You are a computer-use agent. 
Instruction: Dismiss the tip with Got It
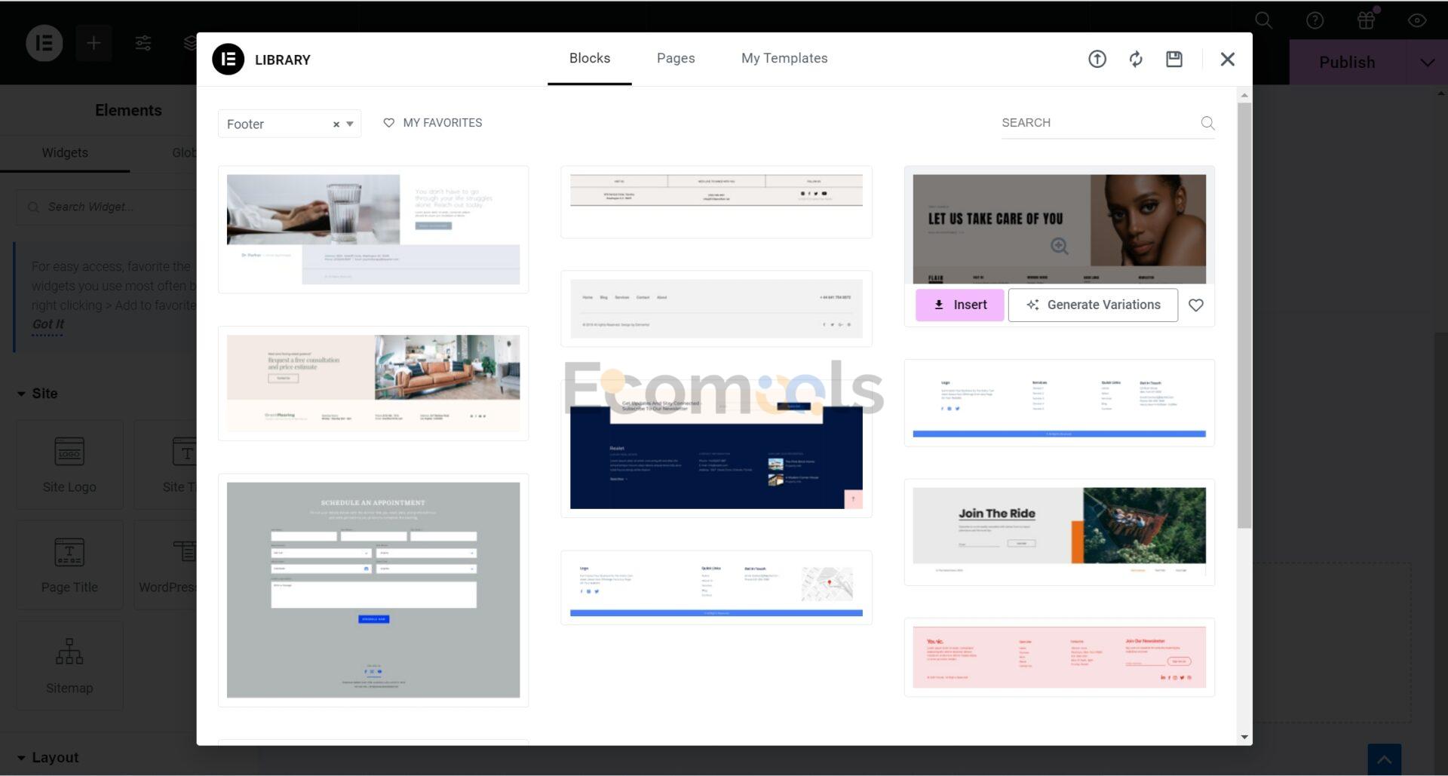48,324
